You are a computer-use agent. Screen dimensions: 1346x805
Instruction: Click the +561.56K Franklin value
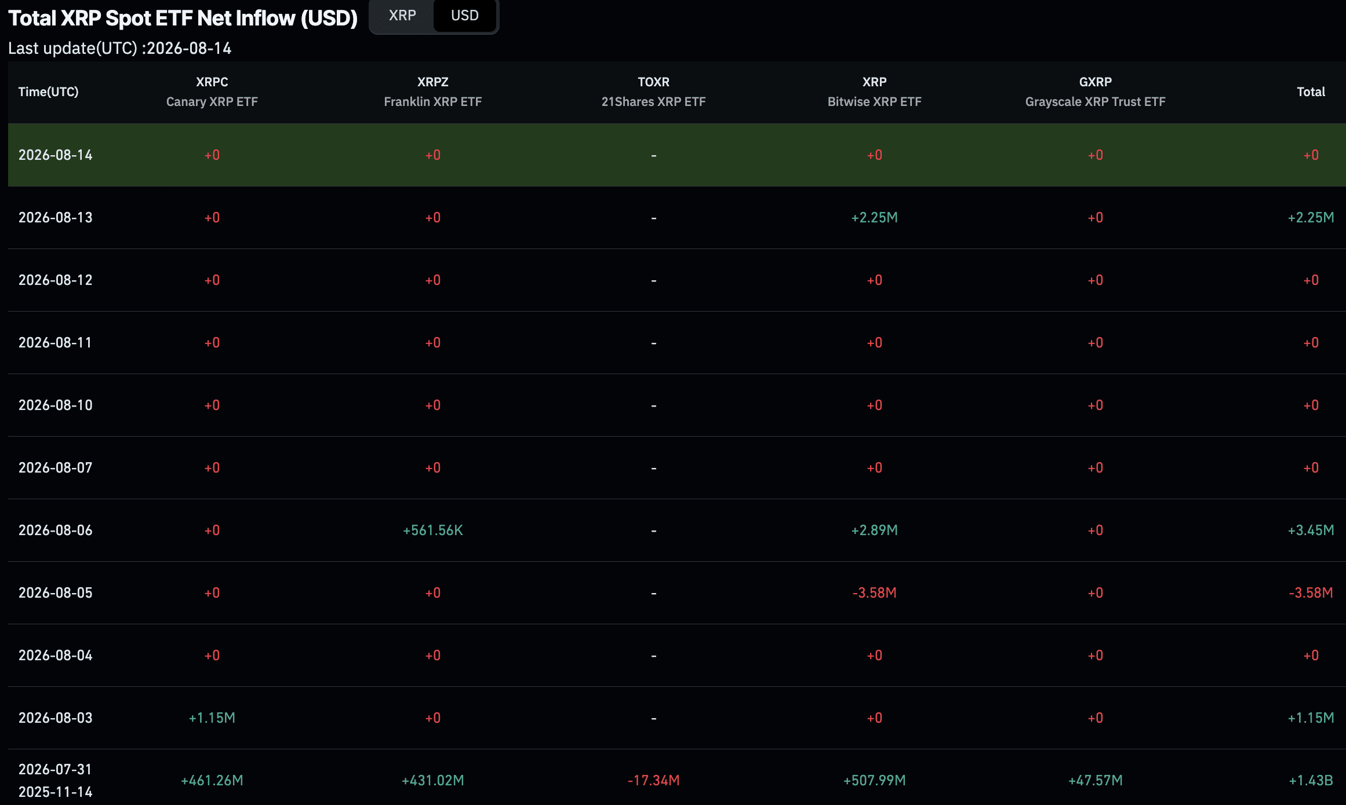point(433,530)
